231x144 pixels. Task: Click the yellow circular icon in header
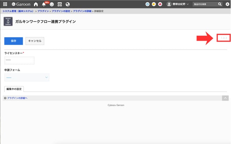click(154, 4)
